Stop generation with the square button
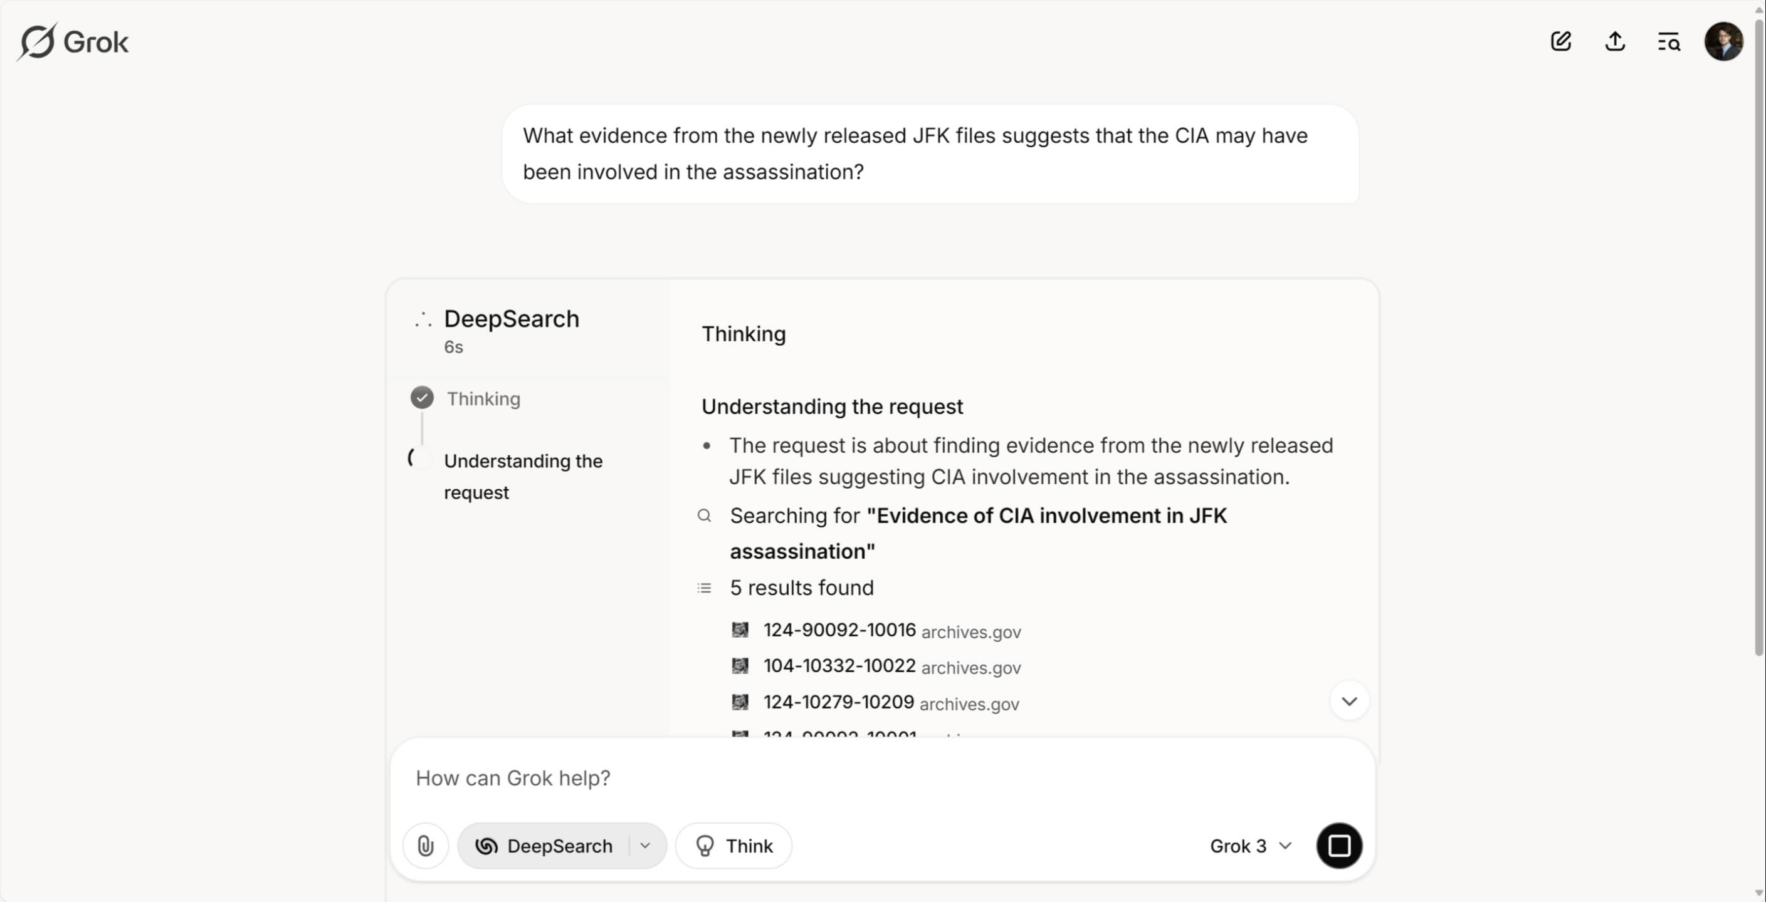The width and height of the screenshot is (1766, 902). [x=1339, y=846]
